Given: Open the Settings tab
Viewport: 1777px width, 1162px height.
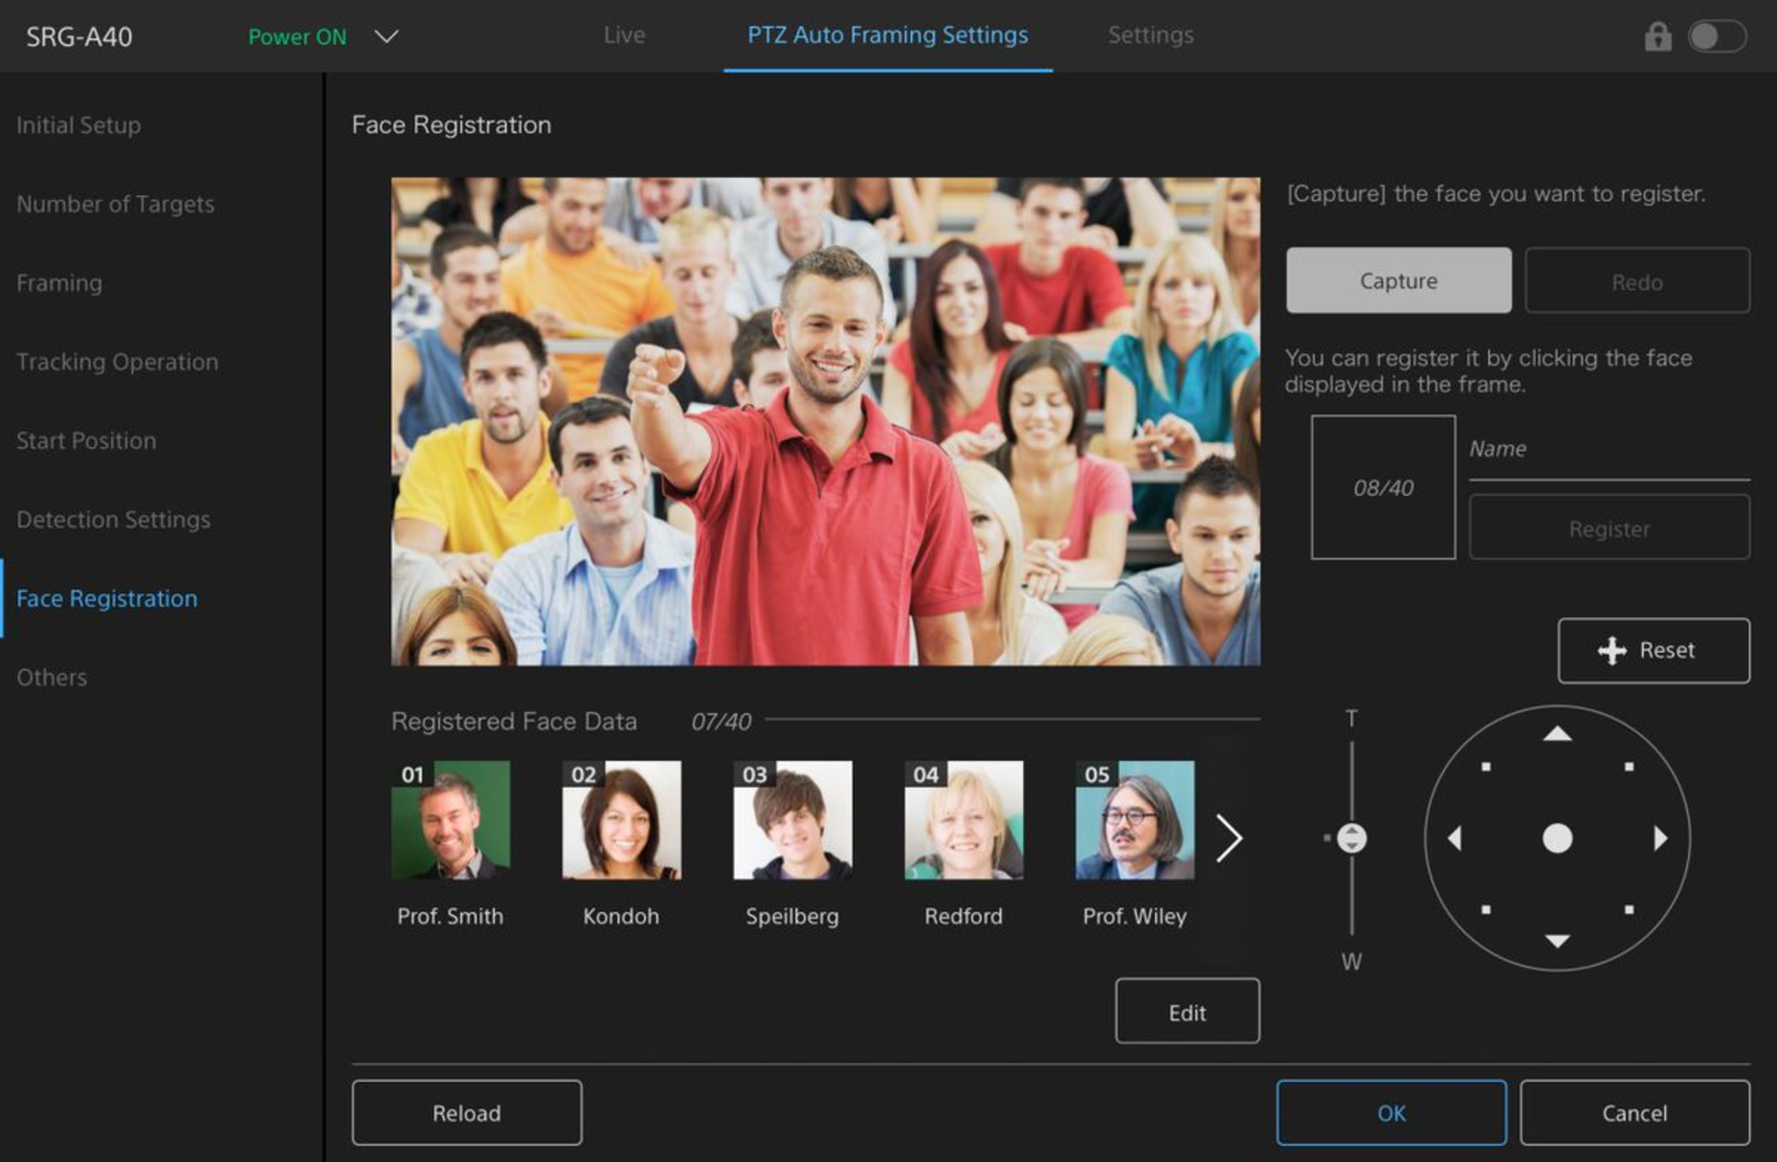Looking at the screenshot, I should (1150, 36).
